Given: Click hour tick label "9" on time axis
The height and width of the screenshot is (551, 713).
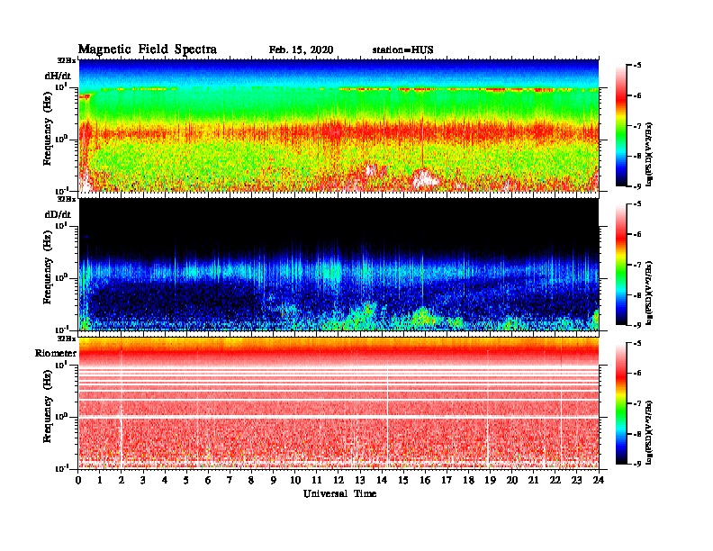Looking at the screenshot, I should tap(274, 480).
